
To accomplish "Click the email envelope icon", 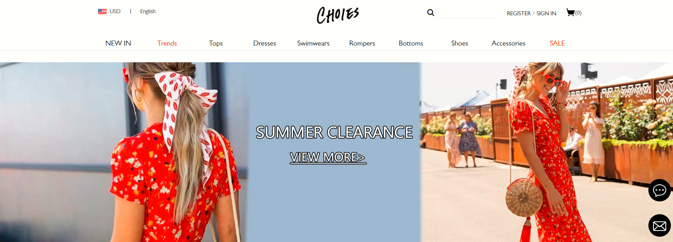I will [x=659, y=226].
